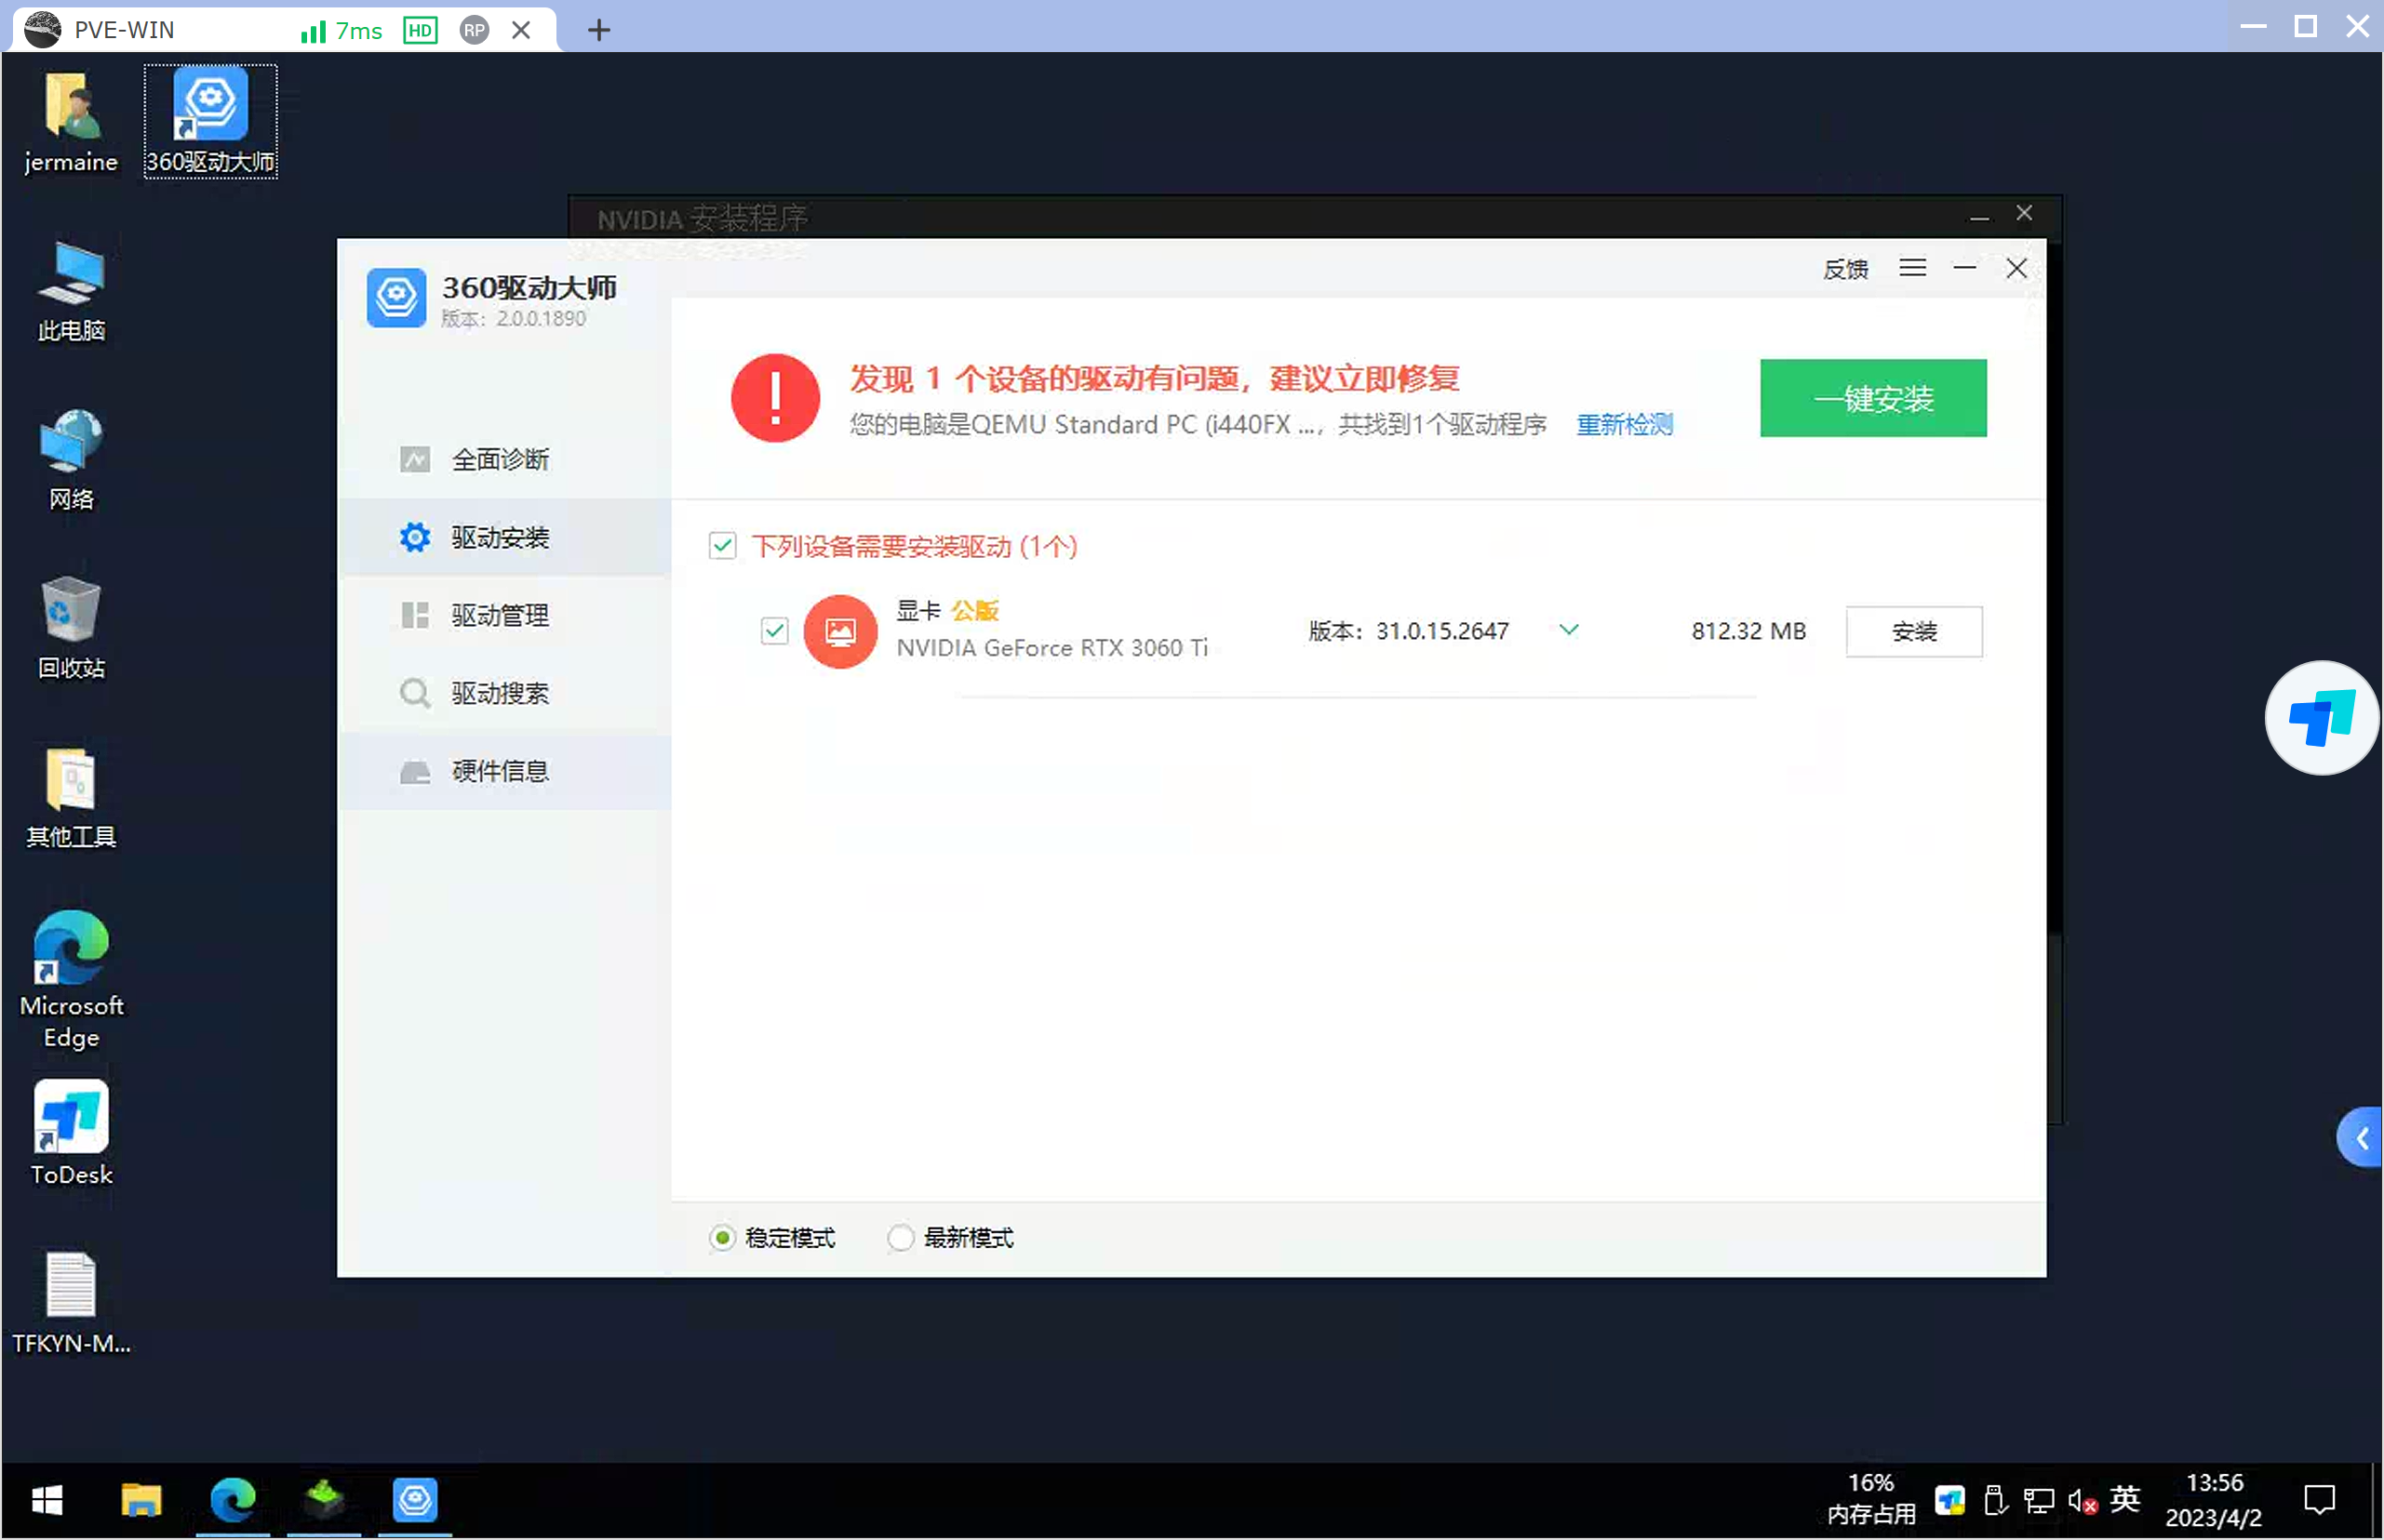2384x1540 pixels.
Task: Open Edge from the taskbar
Action: coord(234,1500)
